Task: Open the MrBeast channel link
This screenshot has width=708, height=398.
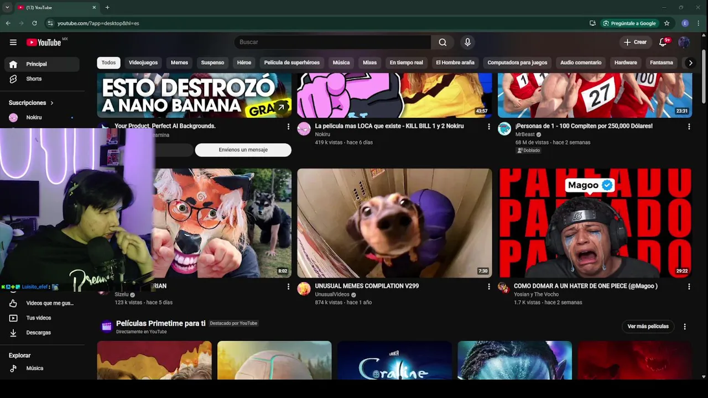Action: (525, 134)
